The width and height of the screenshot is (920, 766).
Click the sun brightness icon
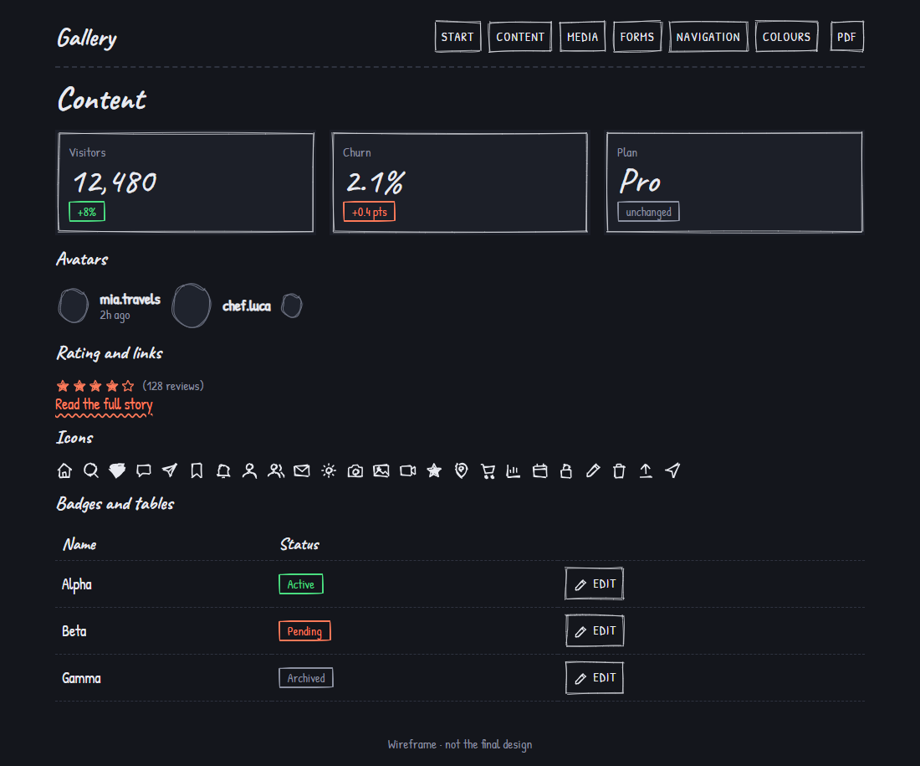[329, 470]
